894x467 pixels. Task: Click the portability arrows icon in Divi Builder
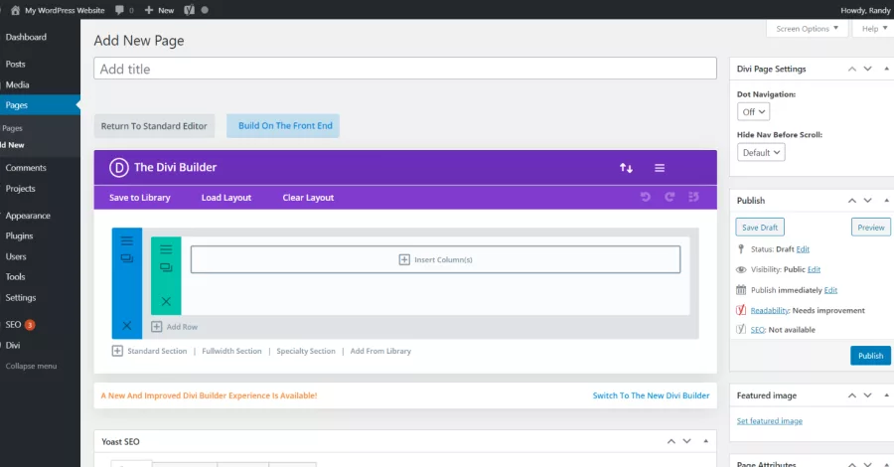[626, 168]
